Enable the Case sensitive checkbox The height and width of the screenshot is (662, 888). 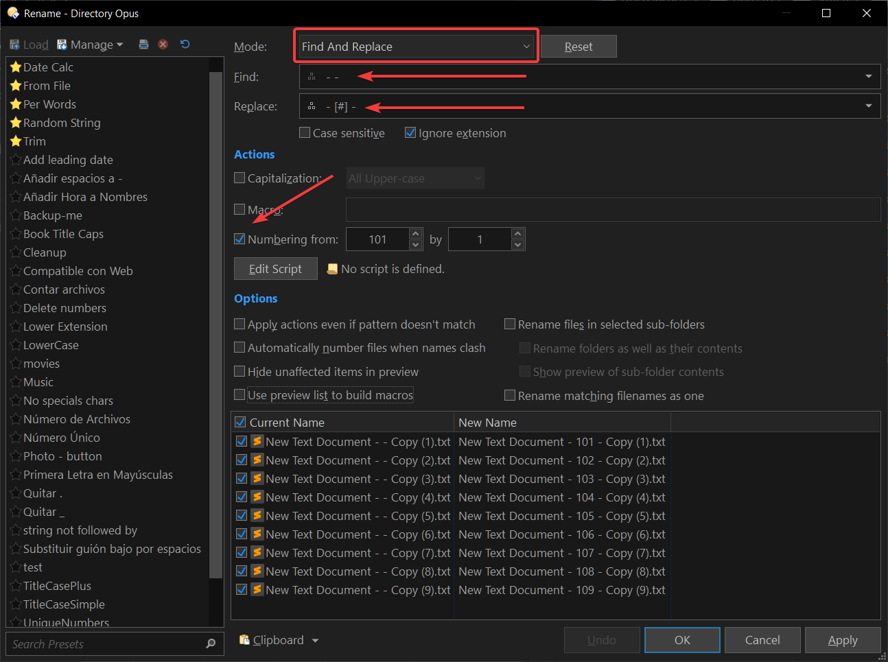pos(305,133)
